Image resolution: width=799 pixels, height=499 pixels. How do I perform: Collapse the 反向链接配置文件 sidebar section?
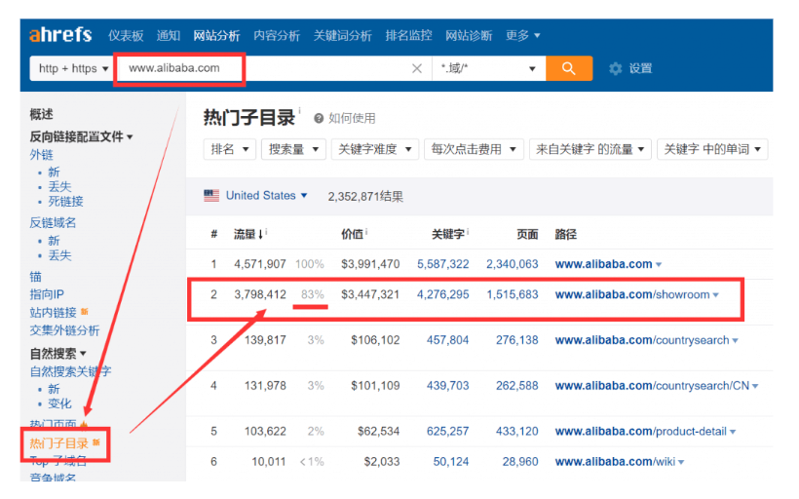coord(81,136)
